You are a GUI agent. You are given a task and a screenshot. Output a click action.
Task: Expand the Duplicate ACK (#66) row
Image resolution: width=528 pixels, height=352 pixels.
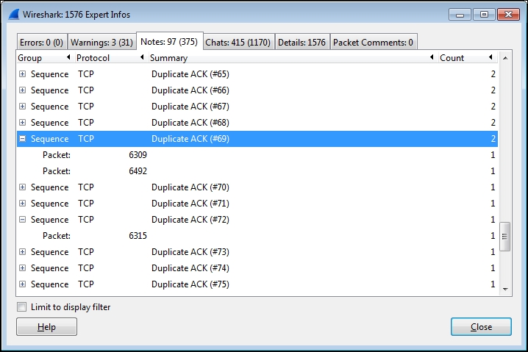point(22,90)
